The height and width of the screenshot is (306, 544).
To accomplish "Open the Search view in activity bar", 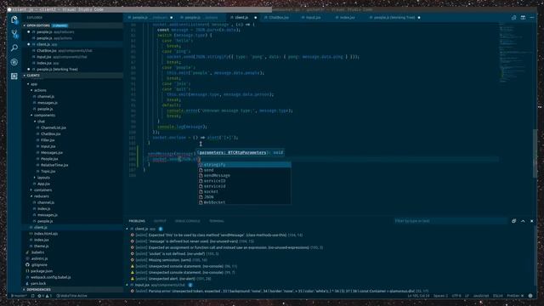I will pyautogui.click(x=14, y=48).
